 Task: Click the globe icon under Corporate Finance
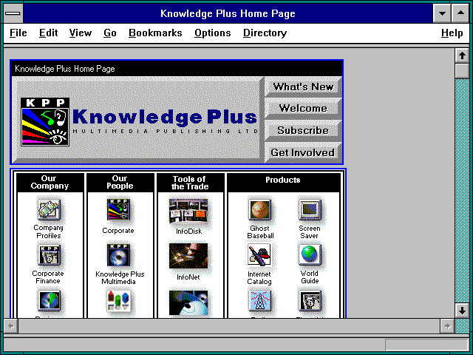point(49,300)
